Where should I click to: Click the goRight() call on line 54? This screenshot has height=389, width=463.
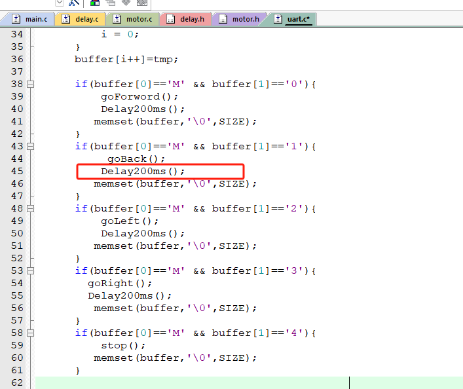click(x=120, y=284)
